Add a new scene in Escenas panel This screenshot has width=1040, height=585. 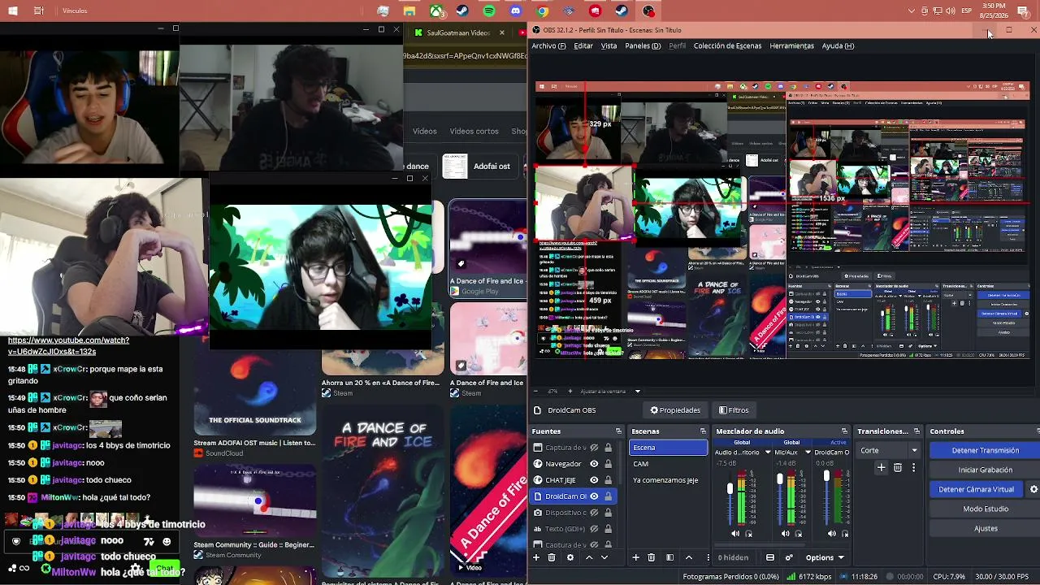point(635,557)
